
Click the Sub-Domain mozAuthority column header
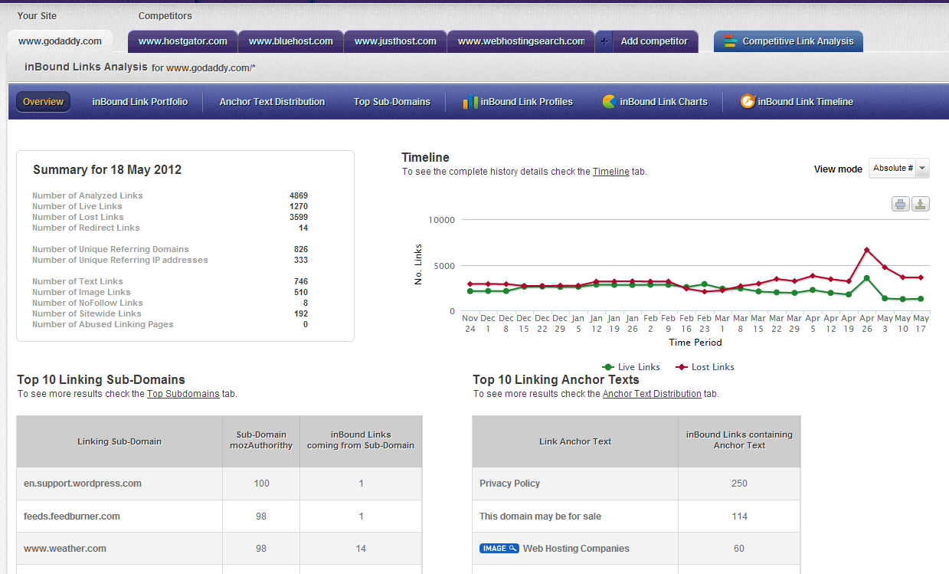(261, 441)
